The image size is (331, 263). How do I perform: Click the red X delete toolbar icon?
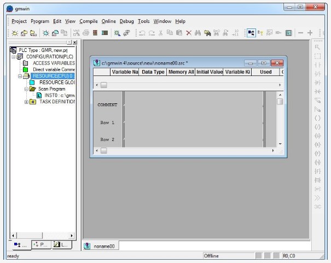tap(189, 33)
